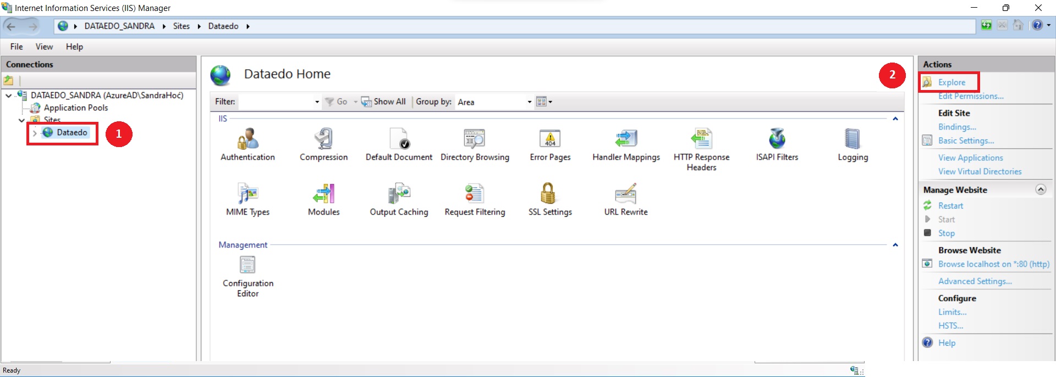Viewport: 1056px width, 377px height.
Task: Click Edit Permissions action link
Action: point(971,96)
